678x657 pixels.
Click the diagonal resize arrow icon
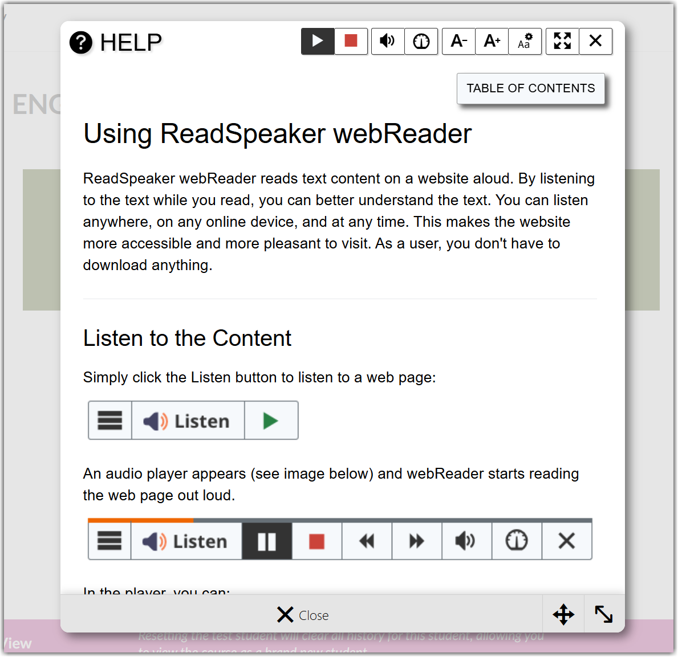(604, 614)
